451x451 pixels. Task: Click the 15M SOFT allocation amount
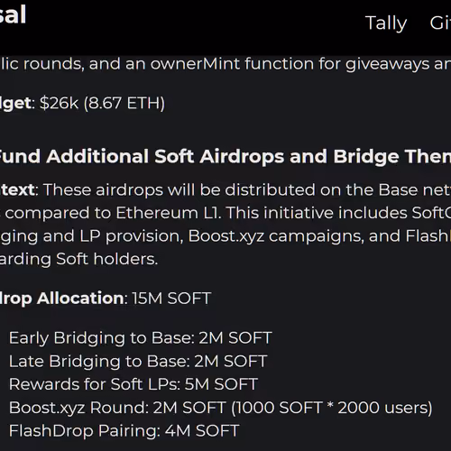(171, 299)
